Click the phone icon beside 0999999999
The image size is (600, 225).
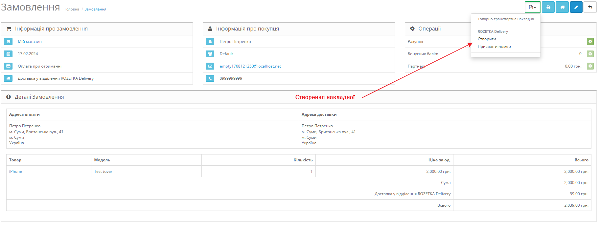(210, 78)
